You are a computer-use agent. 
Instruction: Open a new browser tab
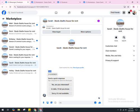pyautogui.click(x=110, y=2)
